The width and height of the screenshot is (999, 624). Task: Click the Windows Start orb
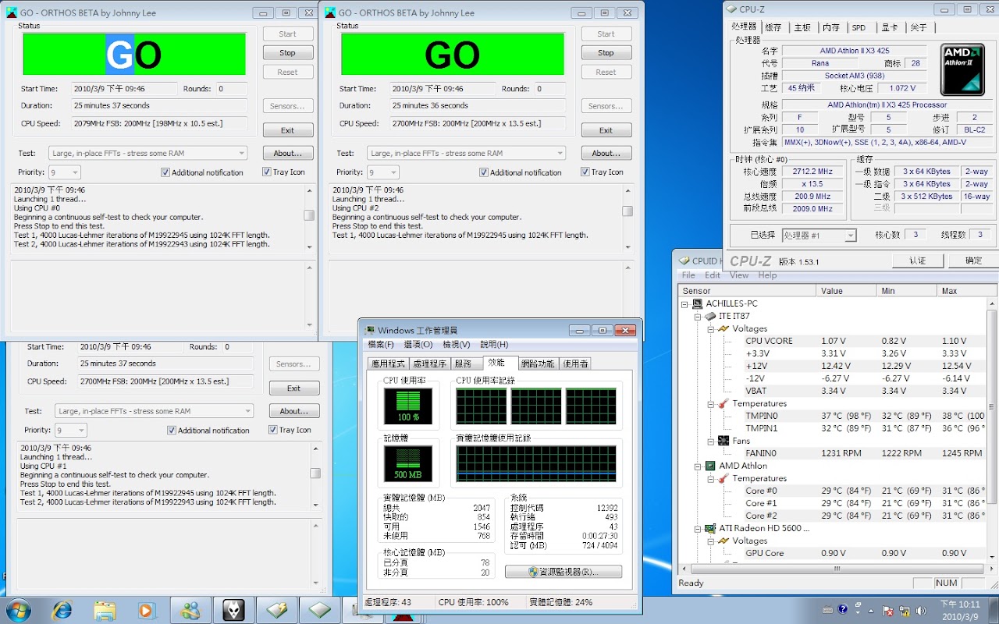pos(19,609)
